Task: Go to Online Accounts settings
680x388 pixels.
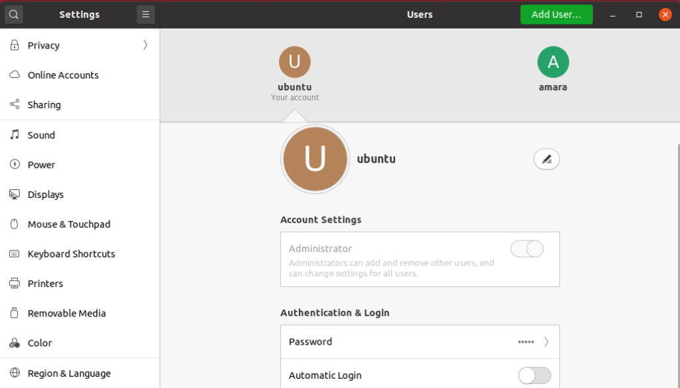Action: 80,74
